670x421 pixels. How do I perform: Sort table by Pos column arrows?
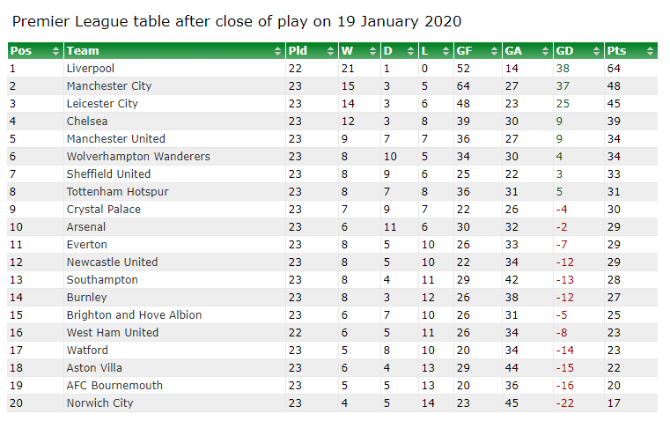click(x=55, y=51)
